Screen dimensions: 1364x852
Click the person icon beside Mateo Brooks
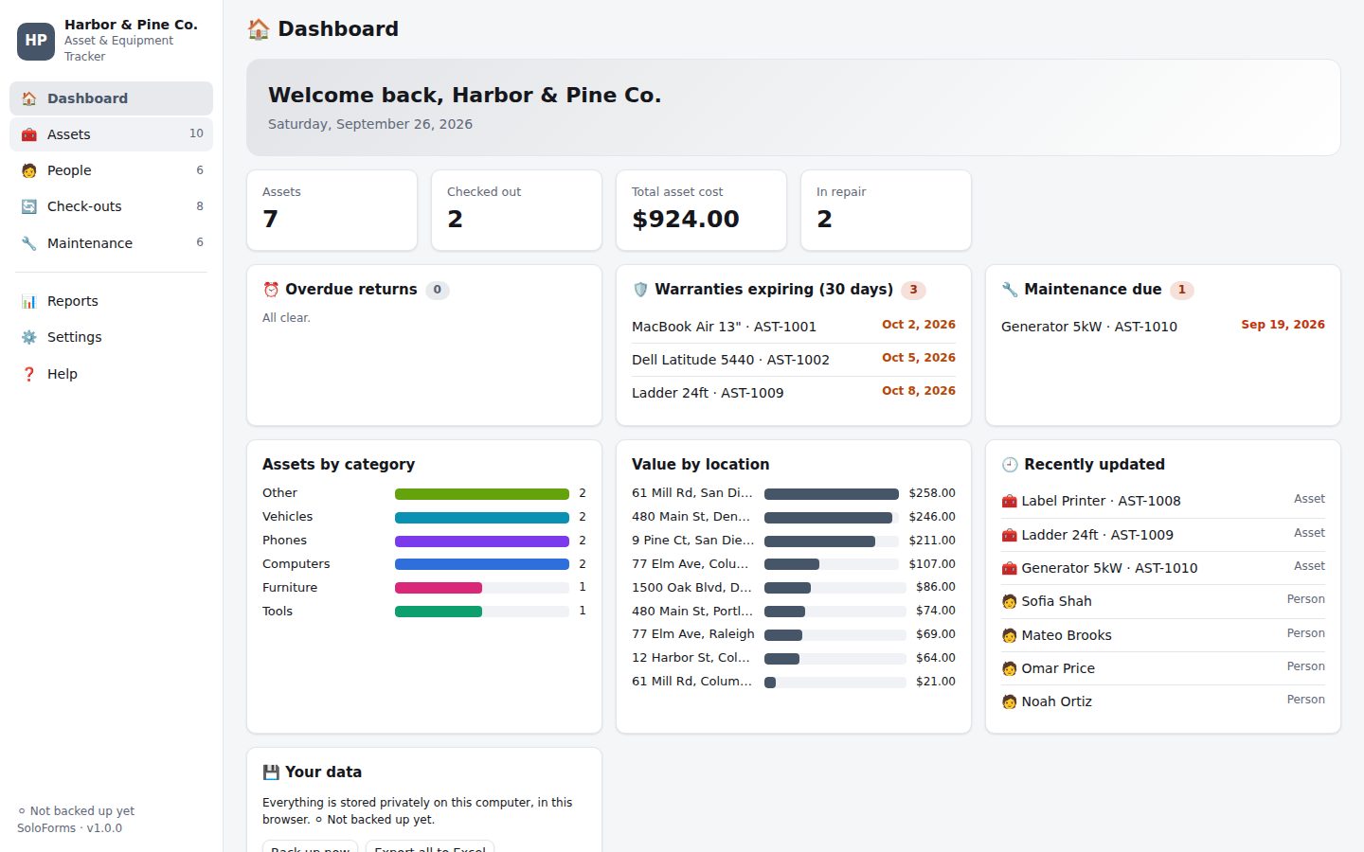1009,635
